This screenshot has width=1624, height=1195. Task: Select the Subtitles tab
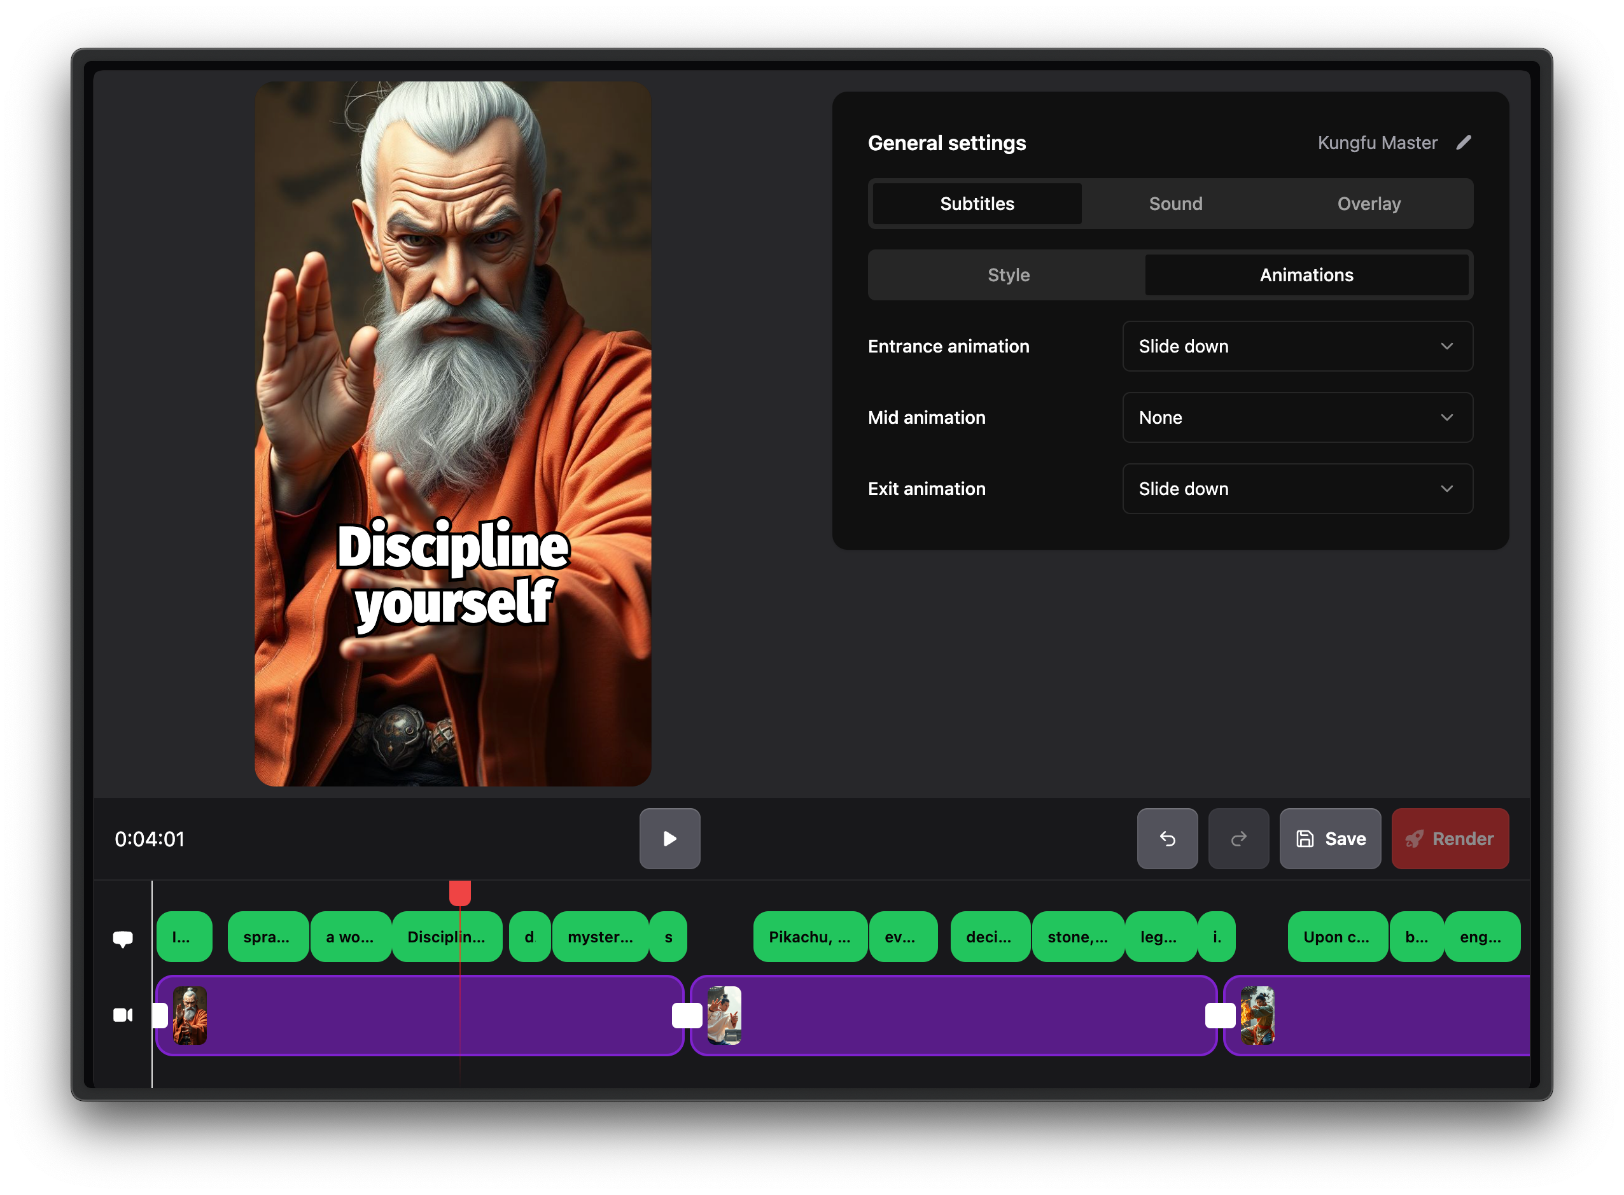pos(977,203)
